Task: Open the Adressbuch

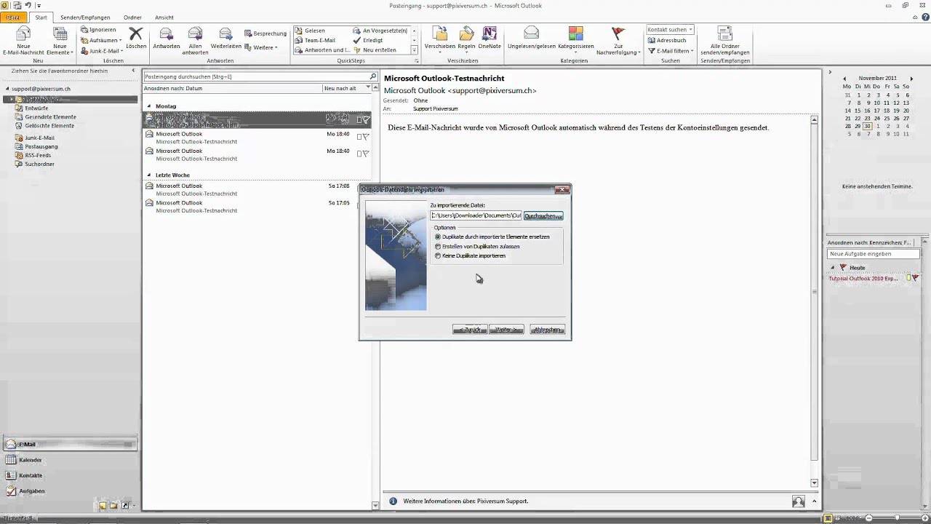Action: point(666,40)
